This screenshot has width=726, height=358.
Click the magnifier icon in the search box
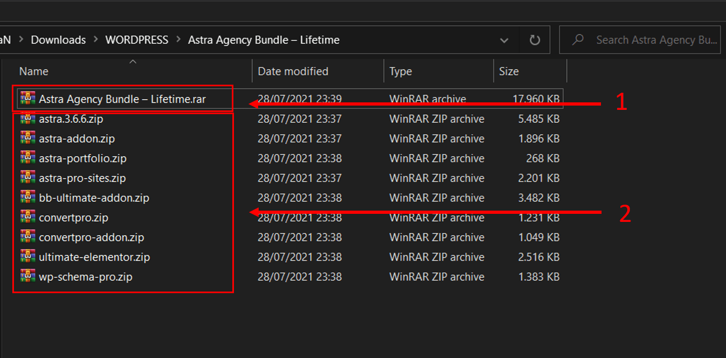(577, 39)
